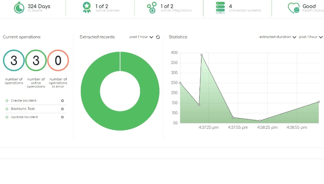
Task: Click the operations in error circle
Action: (58, 60)
